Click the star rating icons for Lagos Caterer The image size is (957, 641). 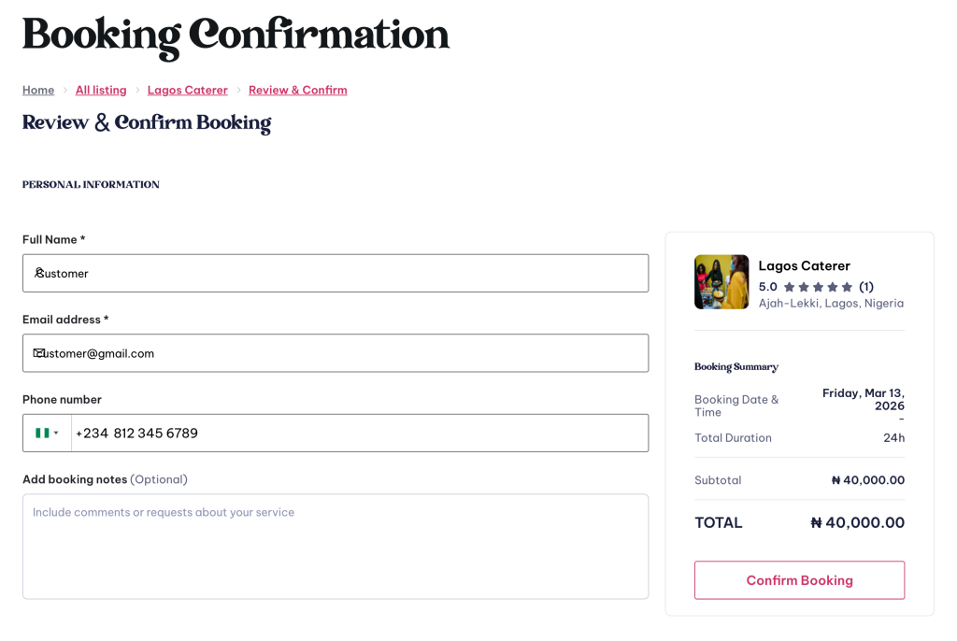(x=818, y=287)
